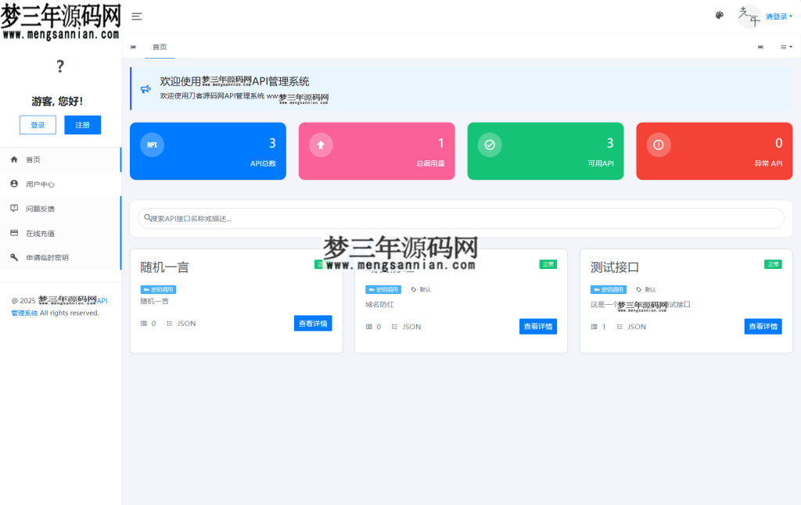Click the 测试接口 card title
Viewport: 801px width, 505px height.
pyautogui.click(x=615, y=267)
